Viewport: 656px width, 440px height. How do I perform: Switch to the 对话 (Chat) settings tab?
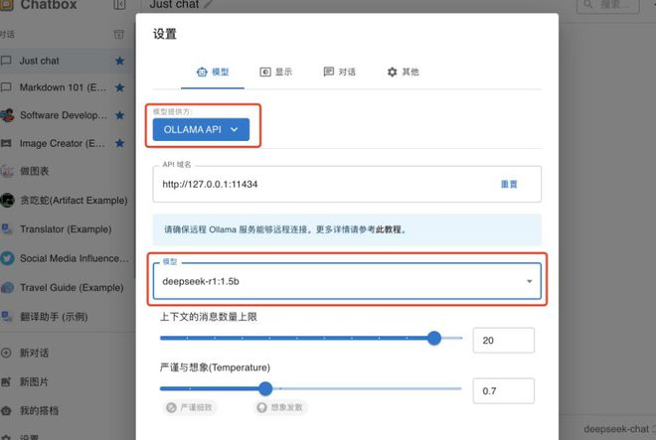click(339, 72)
